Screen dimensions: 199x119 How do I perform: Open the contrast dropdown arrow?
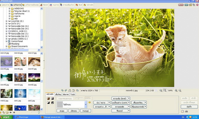(129, 102)
